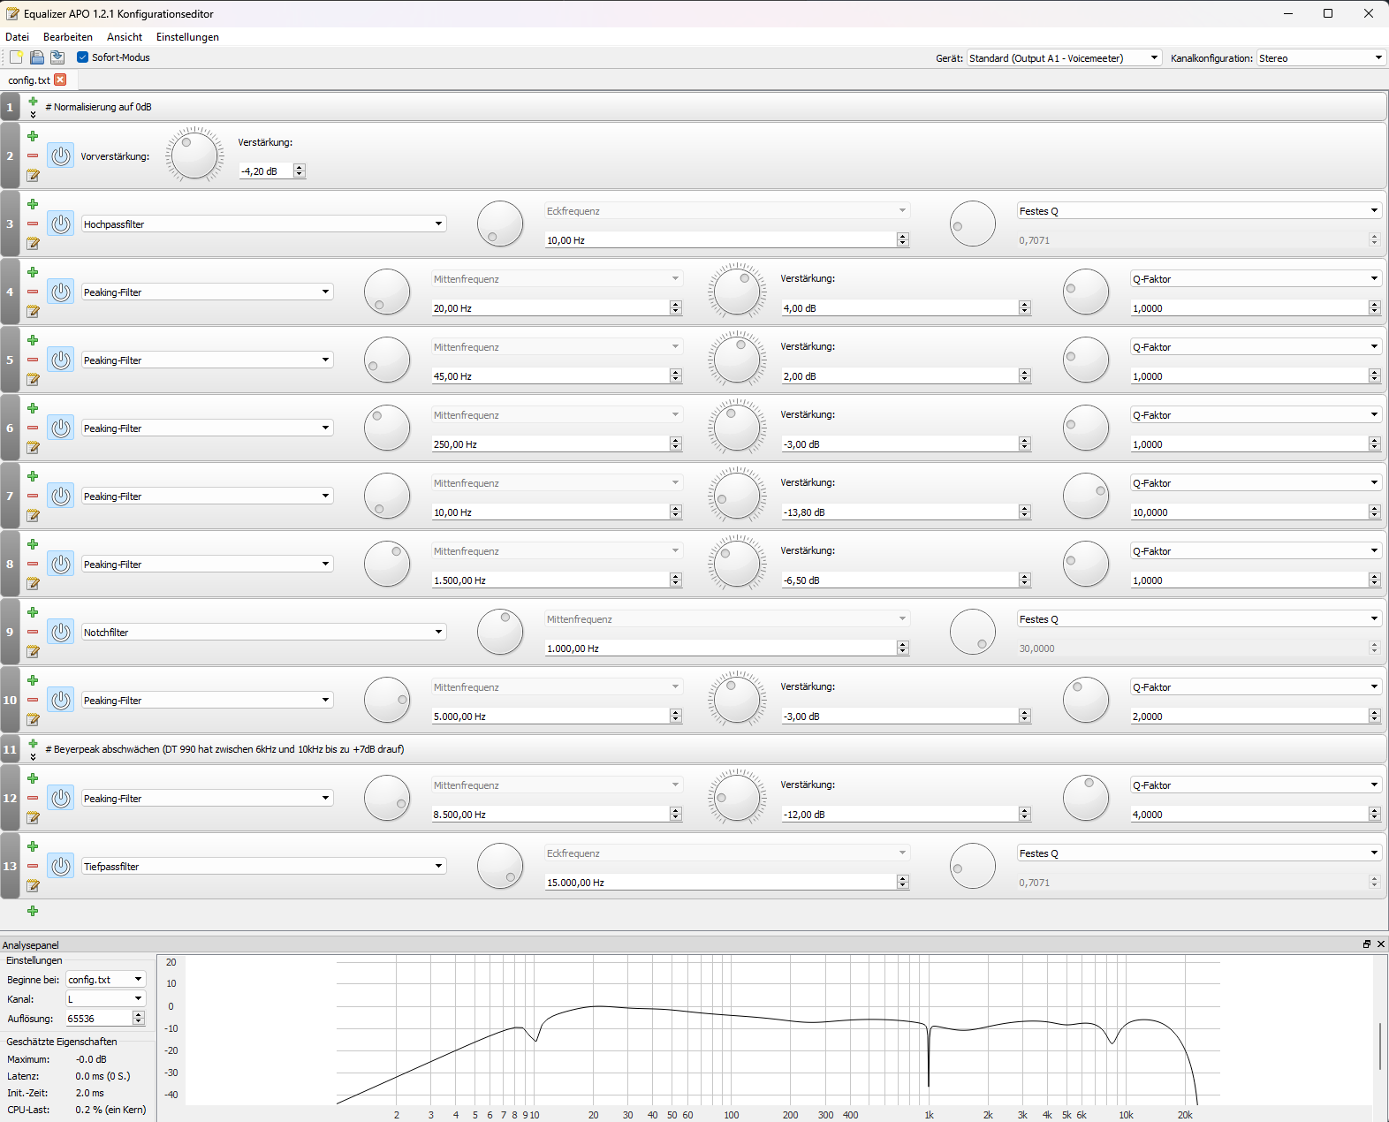Open the Kanal L dropdown

(105, 999)
